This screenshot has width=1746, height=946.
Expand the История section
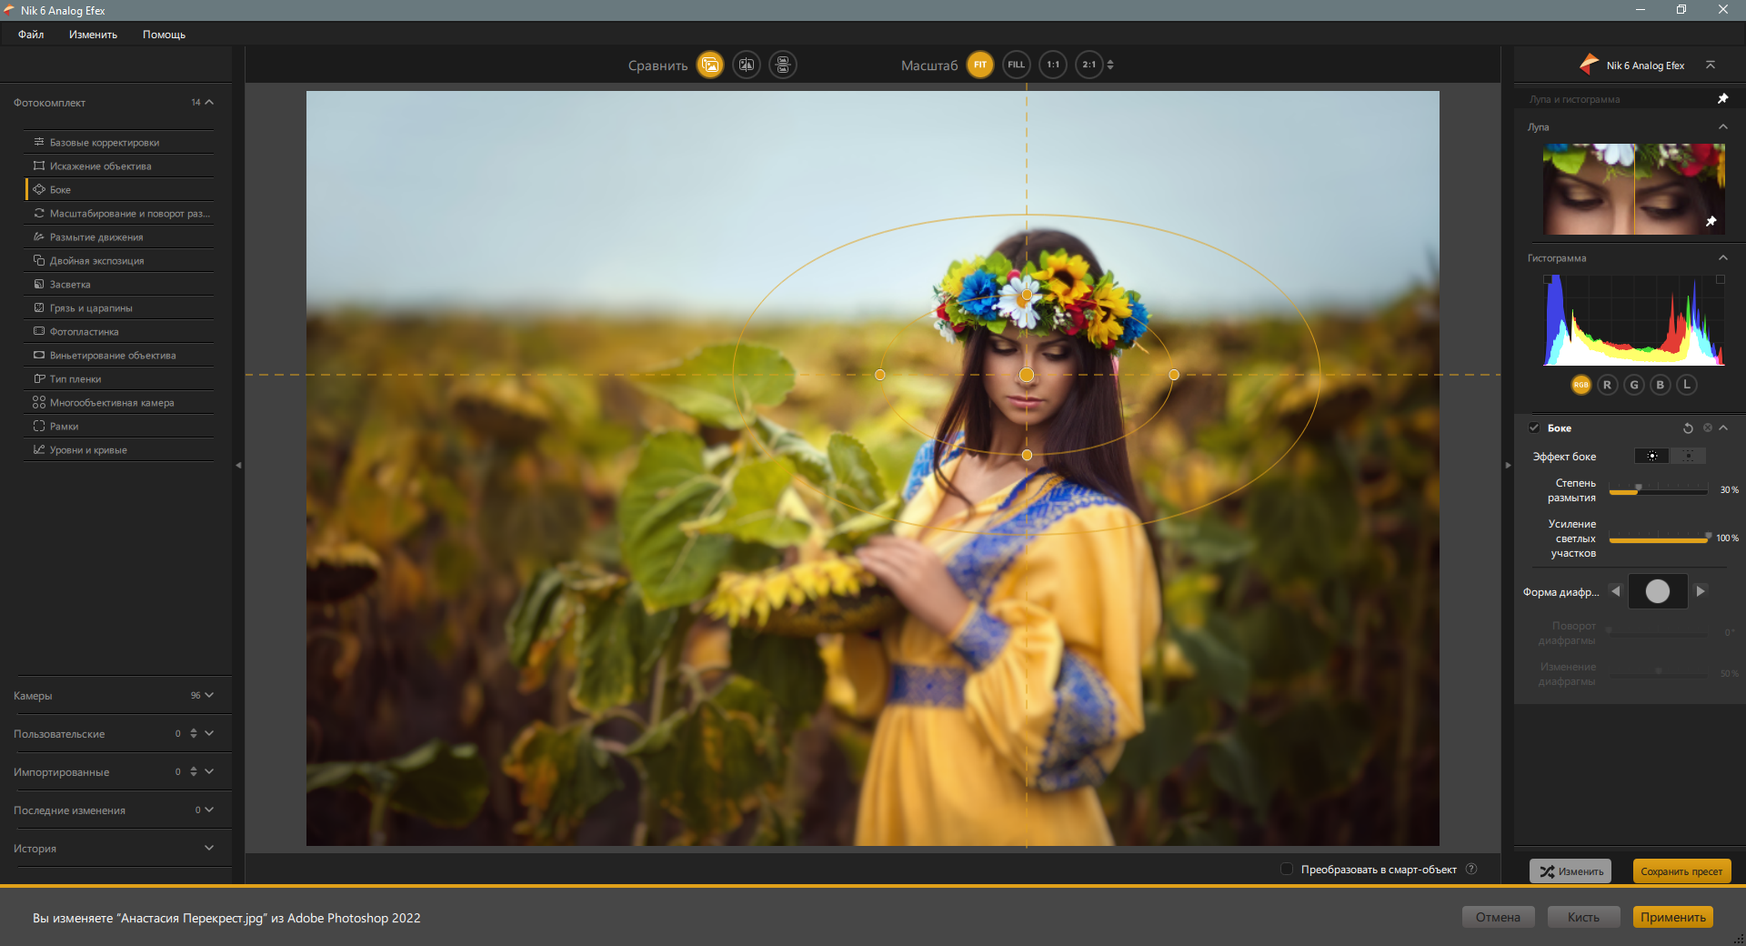[209, 848]
